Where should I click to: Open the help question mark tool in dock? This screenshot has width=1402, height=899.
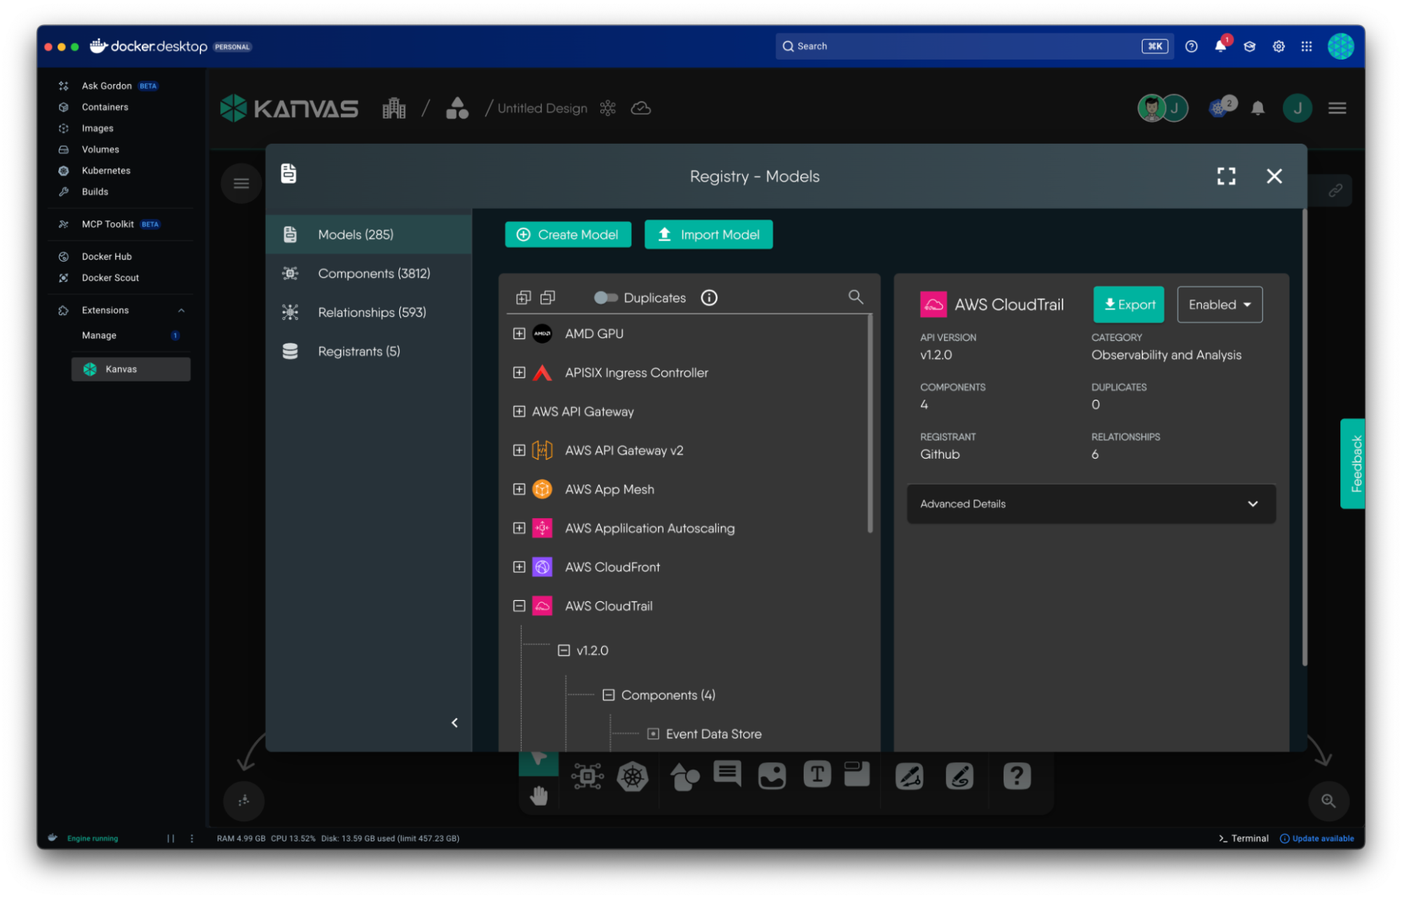click(1016, 776)
